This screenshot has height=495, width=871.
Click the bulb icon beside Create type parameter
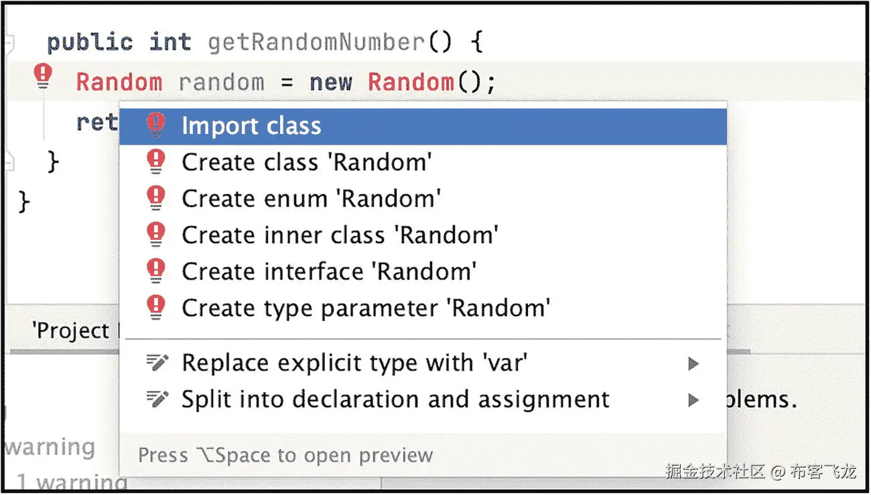[x=155, y=307]
